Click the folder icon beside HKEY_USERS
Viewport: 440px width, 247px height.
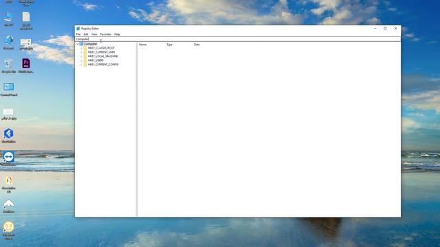85,60
